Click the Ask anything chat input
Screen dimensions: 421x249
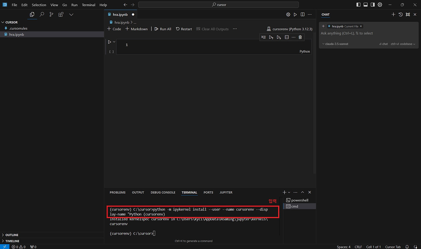point(368,33)
